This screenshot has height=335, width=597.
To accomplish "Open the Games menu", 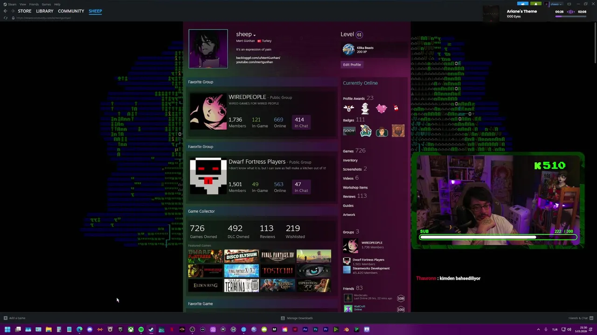I will [46, 4].
